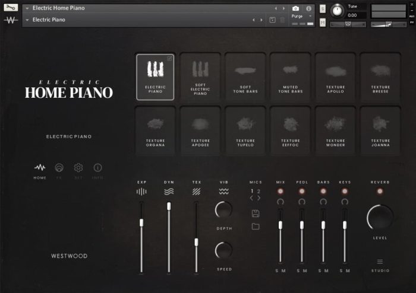Mute the KEYS channel
Viewport: 416px width, 293px height.
coord(348,271)
